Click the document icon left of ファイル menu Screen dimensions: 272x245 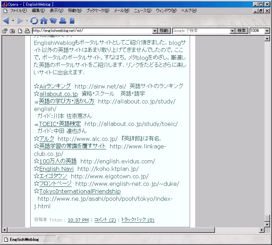(x=5, y=11)
